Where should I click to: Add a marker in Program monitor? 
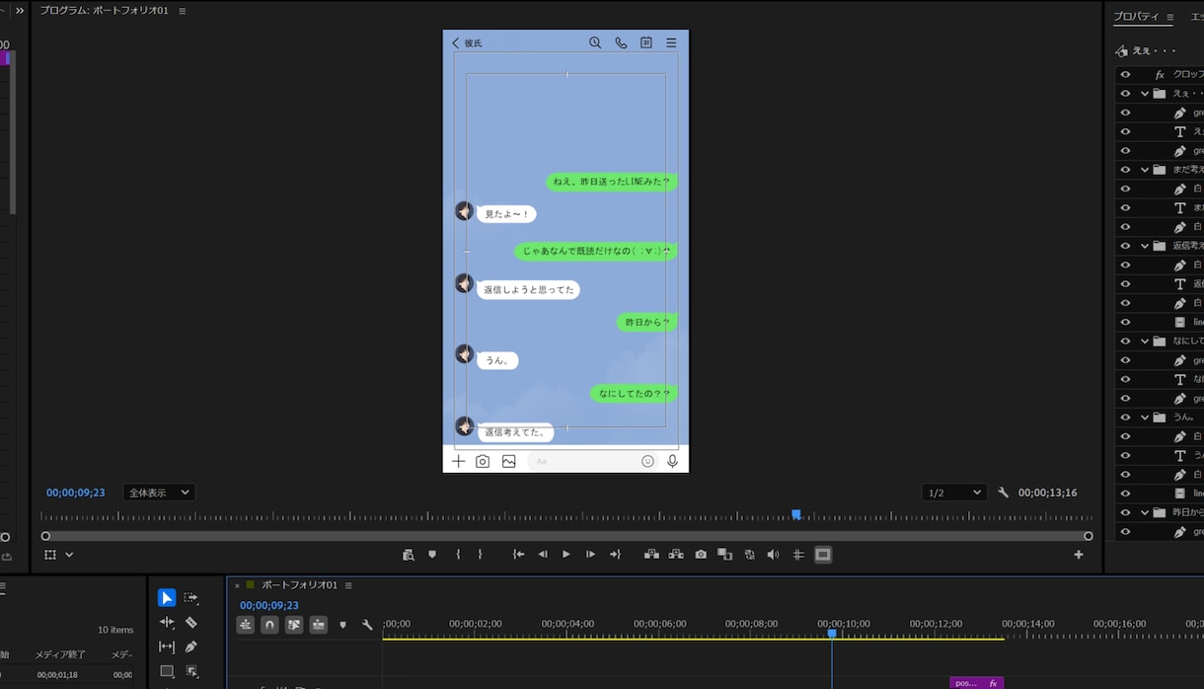[432, 555]
